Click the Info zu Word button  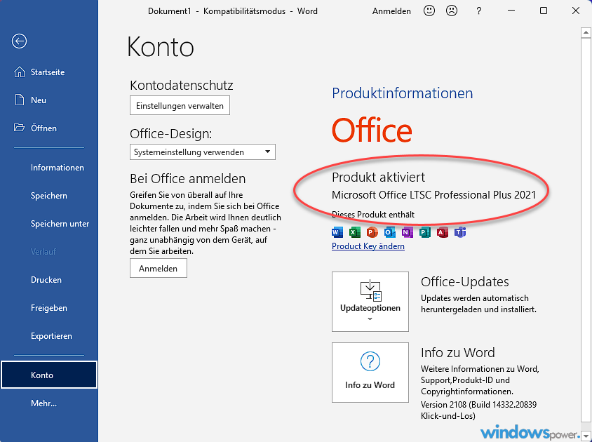(370, 372)
